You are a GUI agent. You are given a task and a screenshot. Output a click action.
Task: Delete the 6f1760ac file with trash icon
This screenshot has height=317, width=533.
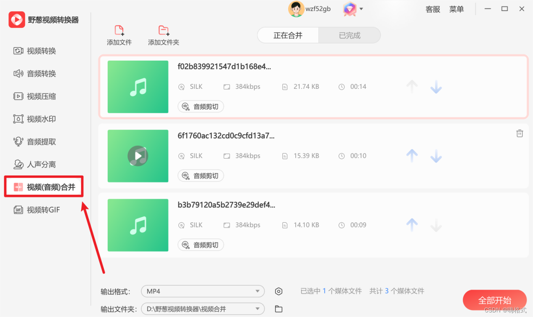520,133
